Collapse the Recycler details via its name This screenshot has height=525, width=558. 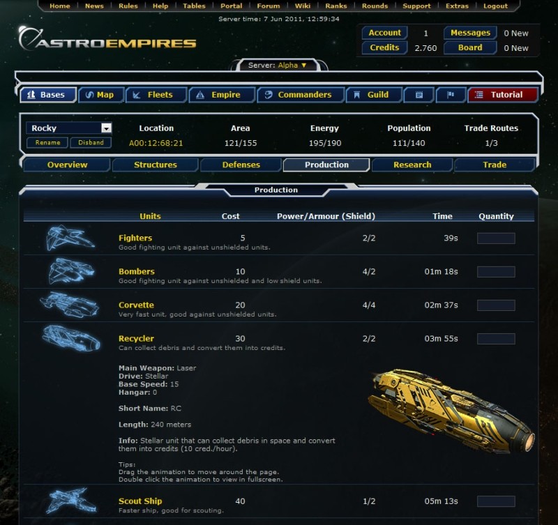point(136,339)
